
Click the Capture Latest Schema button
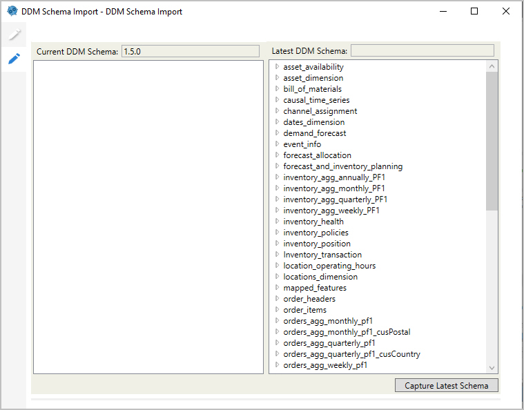(x=447, y=385)
